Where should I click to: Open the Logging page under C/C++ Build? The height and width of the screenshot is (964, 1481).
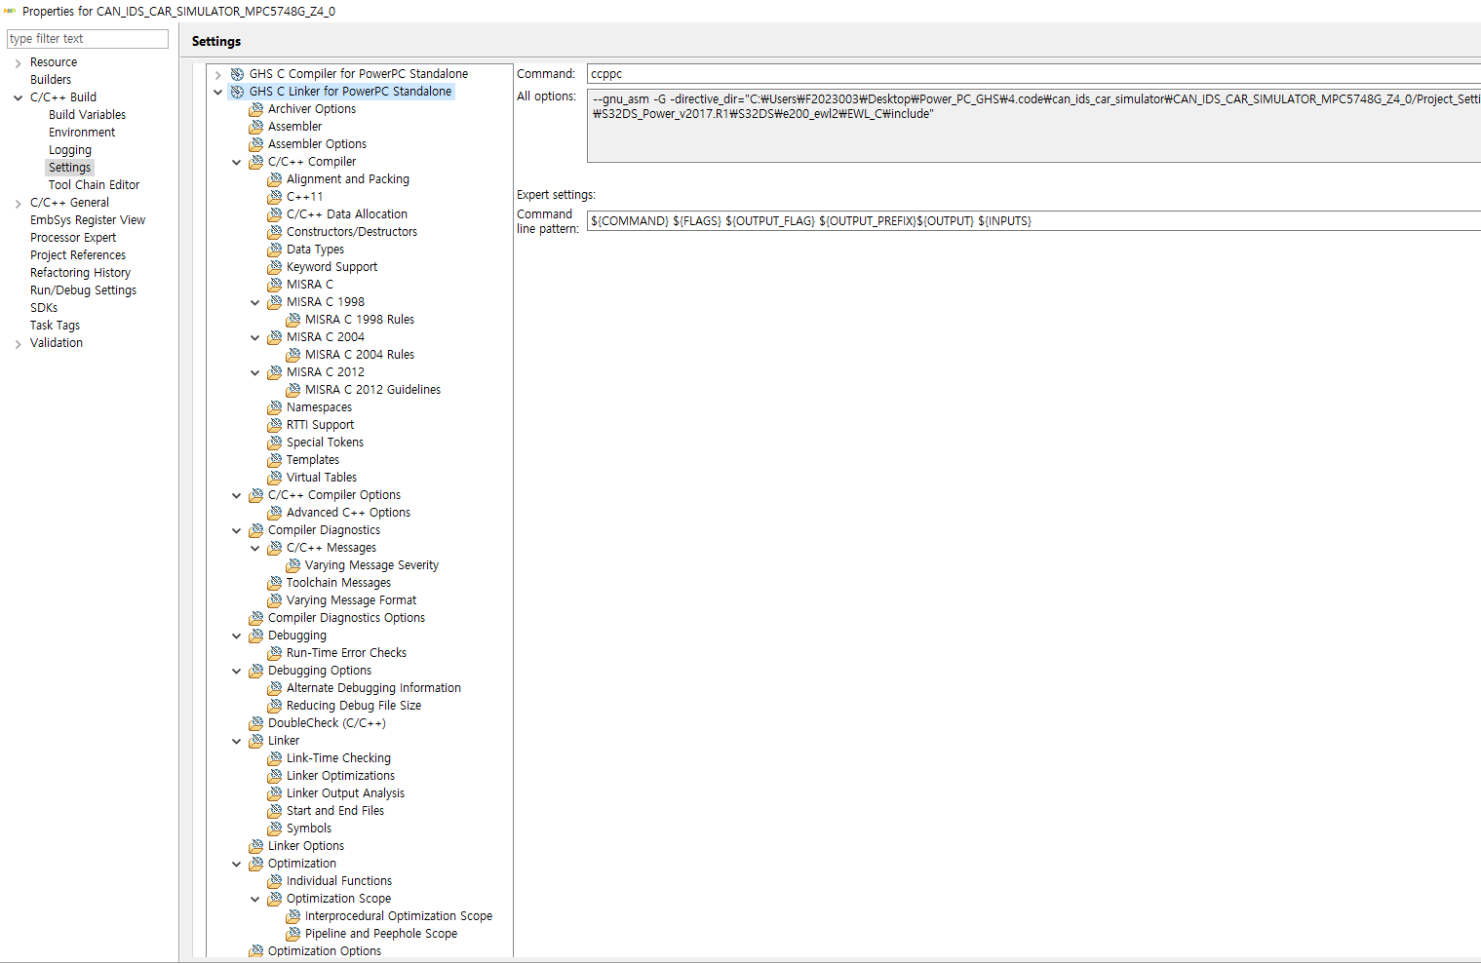point(69,149)
